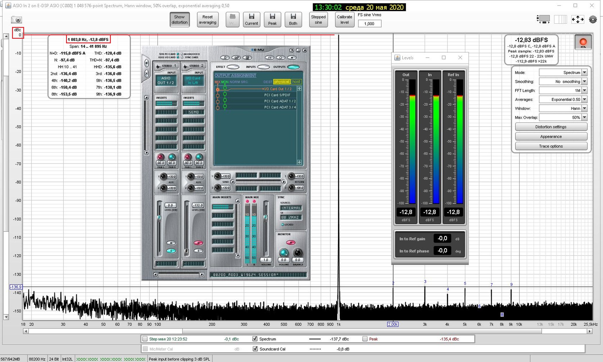The height and width of the screenshot is (362, 603).
Task: Click the Stepped sine button
Action: tap(318, 20)
